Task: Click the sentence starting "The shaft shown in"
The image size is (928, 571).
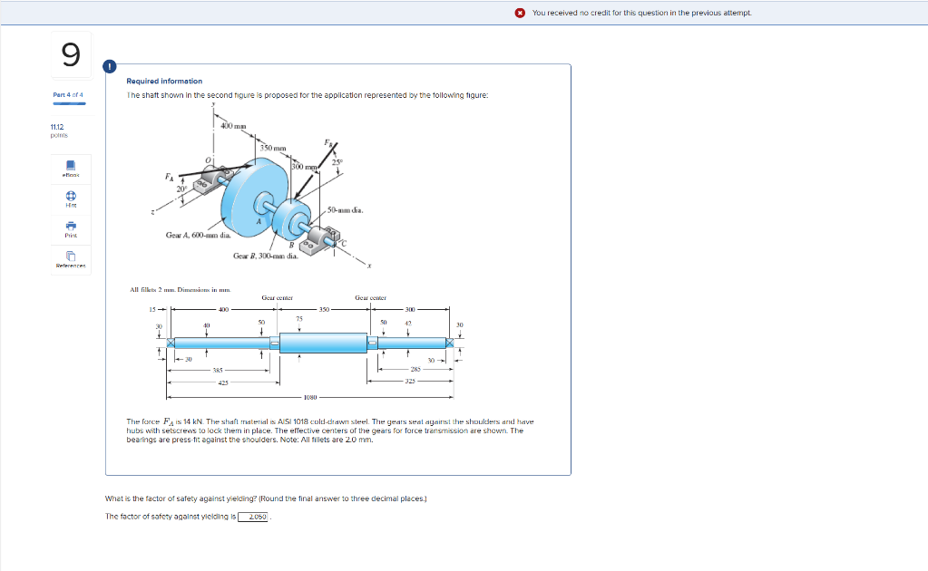Action: click(x=308, y=95)
